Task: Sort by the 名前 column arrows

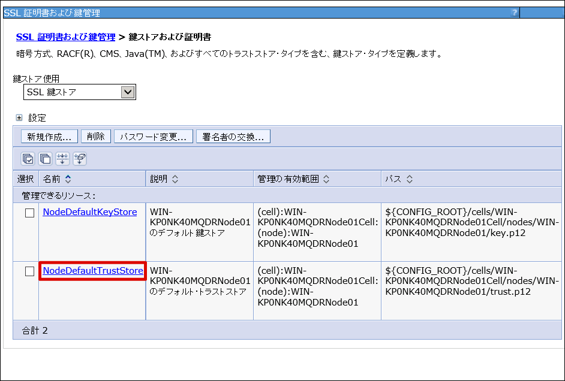Action: 68,179
